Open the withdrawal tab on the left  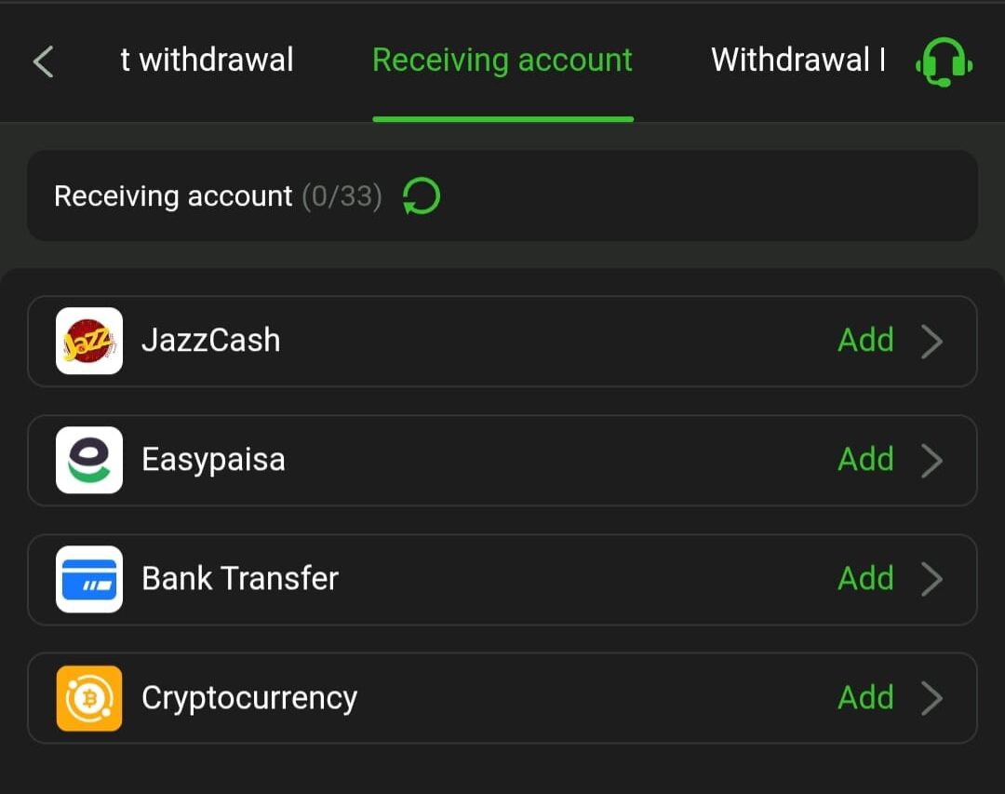207,60
